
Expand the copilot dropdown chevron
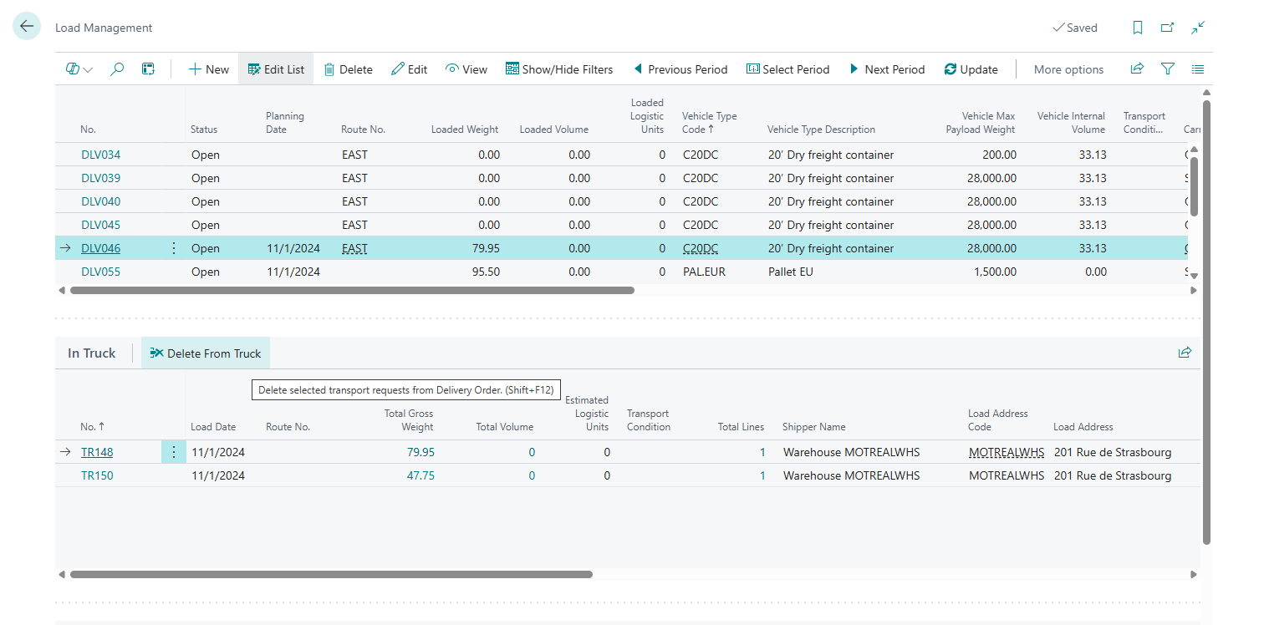[x=88, y=69]
